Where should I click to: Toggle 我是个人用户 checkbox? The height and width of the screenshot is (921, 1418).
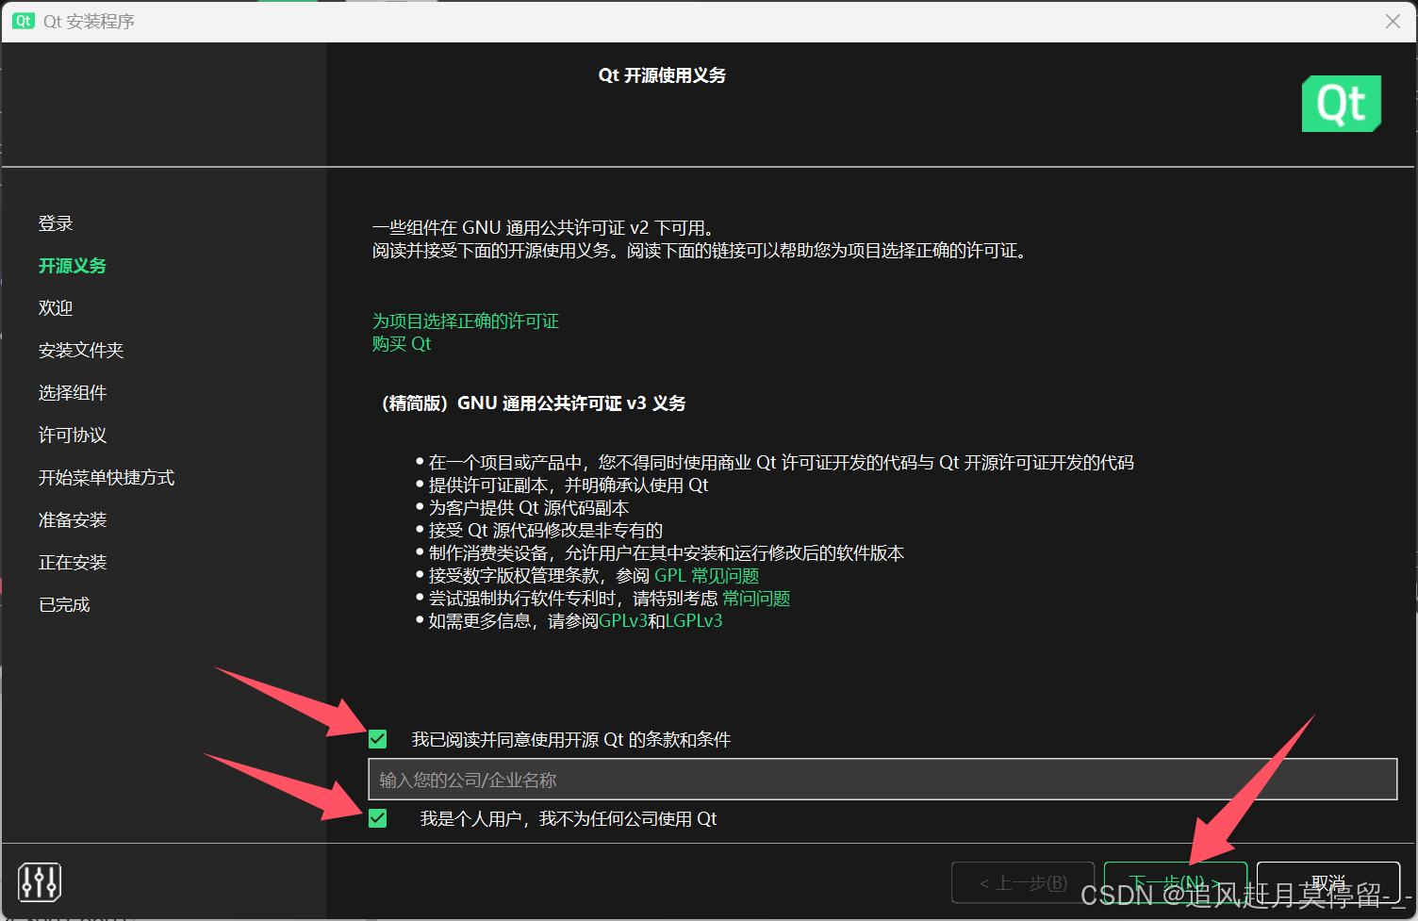(378, 818)
